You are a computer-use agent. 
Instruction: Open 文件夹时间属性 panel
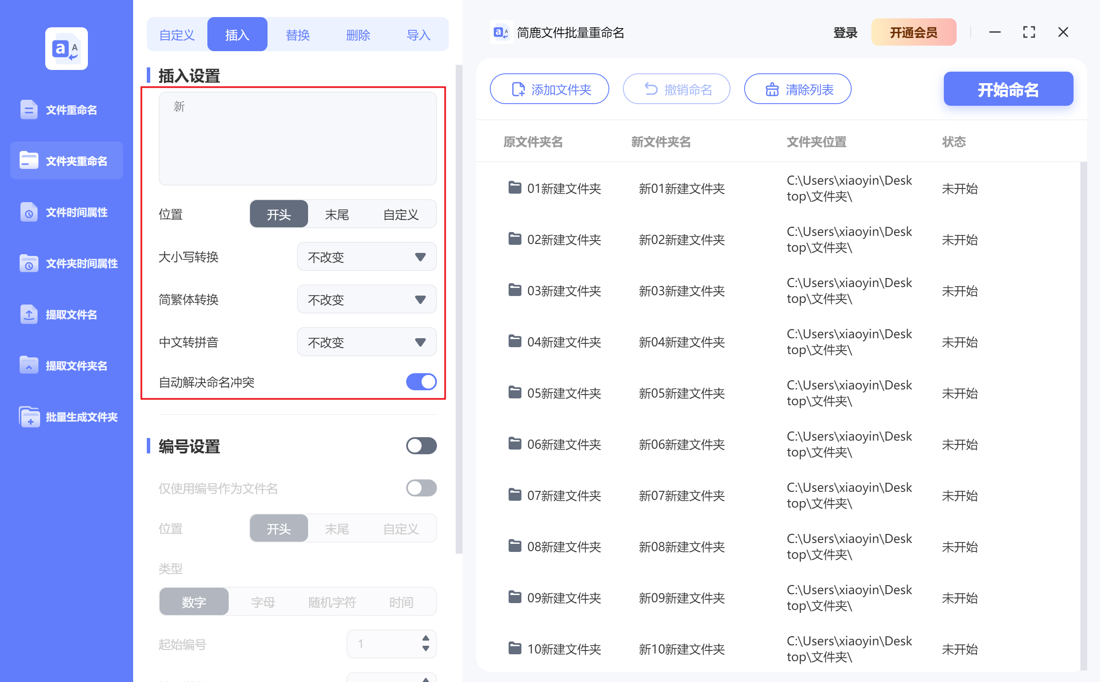(x=66, y=264)
